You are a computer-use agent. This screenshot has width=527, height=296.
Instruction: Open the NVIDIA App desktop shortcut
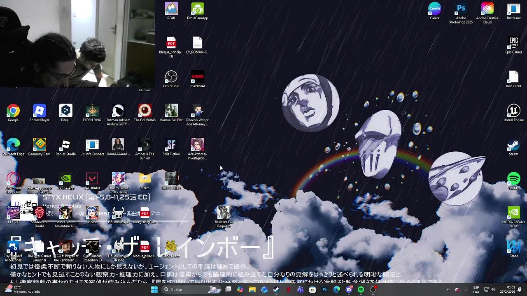tap(66, 181)
